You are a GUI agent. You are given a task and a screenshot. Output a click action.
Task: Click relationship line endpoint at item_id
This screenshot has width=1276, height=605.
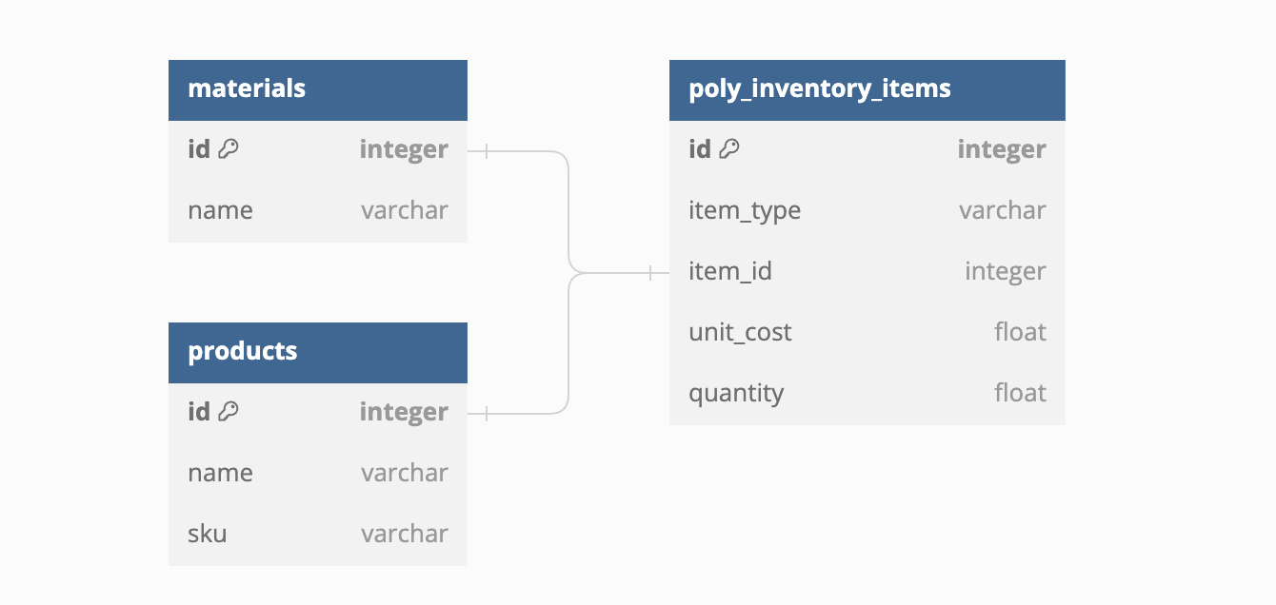652,273
